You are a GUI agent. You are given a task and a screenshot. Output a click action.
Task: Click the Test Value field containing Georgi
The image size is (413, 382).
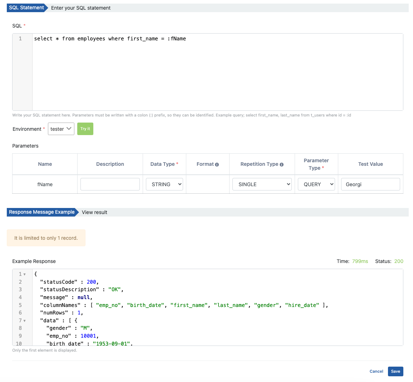tap(370, 184)
